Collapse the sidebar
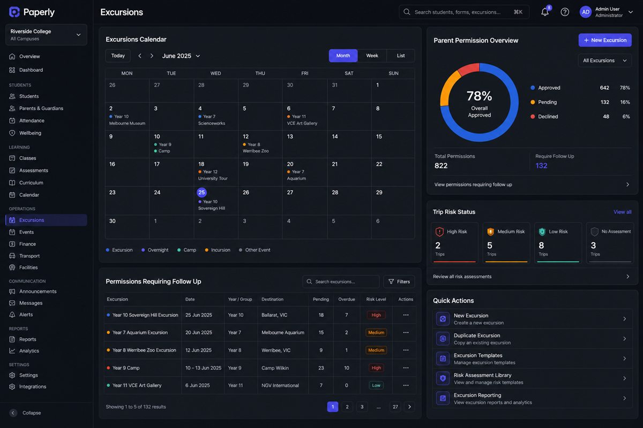 pos(26,413)
